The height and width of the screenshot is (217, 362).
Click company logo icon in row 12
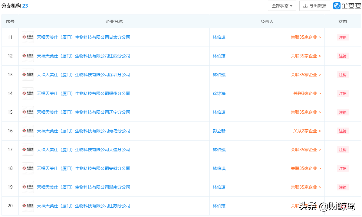pos(28,56)
